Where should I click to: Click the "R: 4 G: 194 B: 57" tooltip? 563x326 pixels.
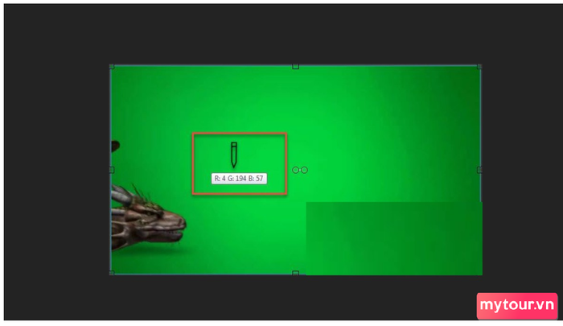[x=239, y=178]
